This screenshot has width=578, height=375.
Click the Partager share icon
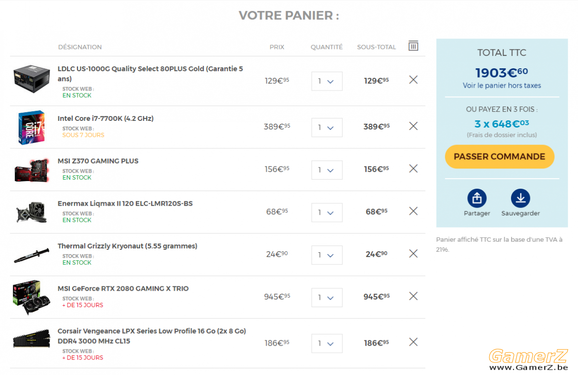tap(477, 198)
